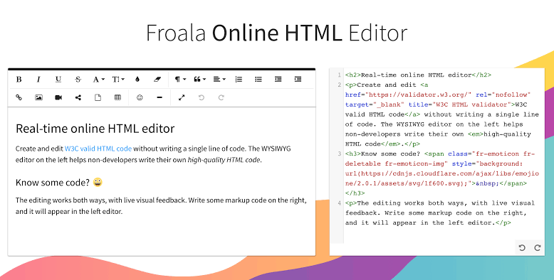Click the italic 'high-quality HTML code' text
This screenshot has height=280, width=554.
224,160
